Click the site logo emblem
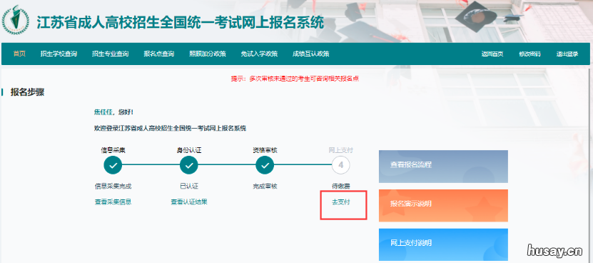 click(15, 21)
